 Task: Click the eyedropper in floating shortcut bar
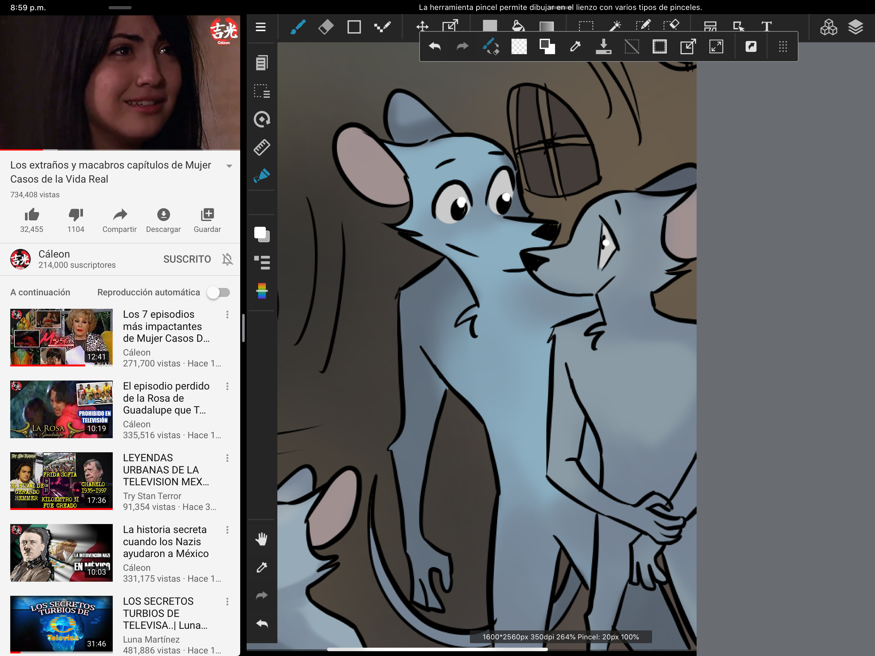(x=575, y=47)
